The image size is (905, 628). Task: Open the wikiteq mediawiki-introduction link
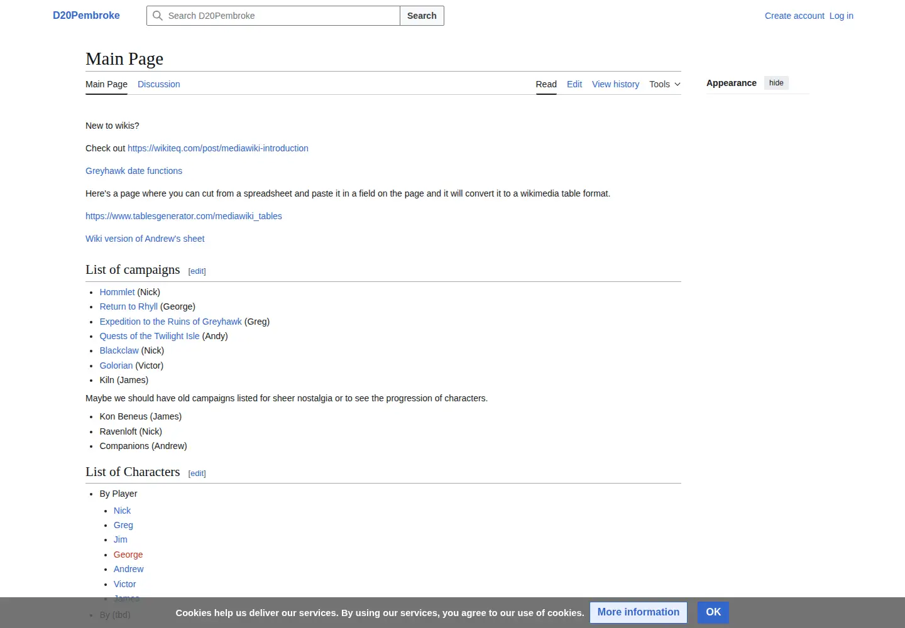pyautogui.click(x=218, y=148)
